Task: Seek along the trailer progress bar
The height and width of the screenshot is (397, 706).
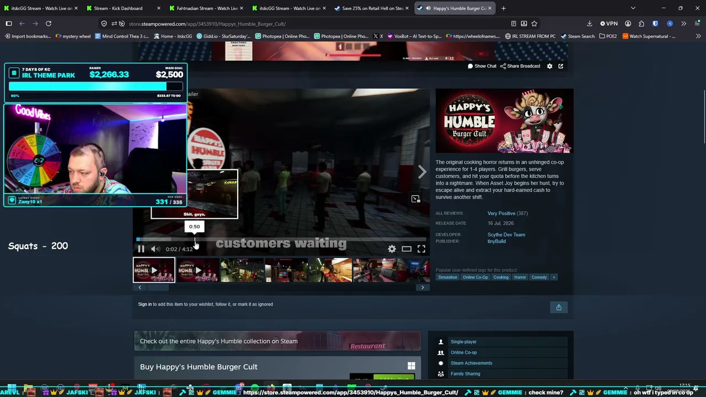Action: coord(281,239)
